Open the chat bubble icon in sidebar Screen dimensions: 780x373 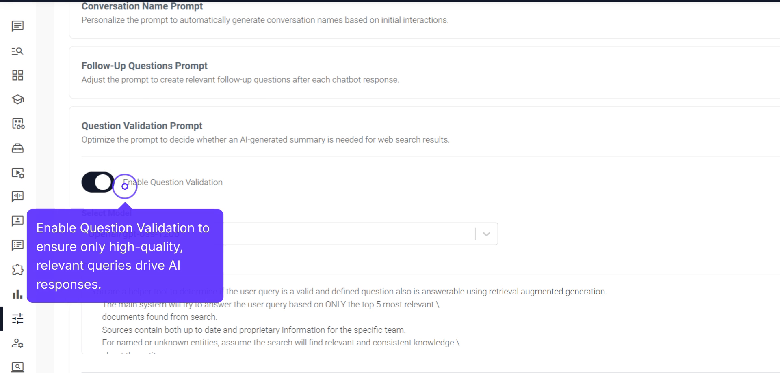coord(17,26)
